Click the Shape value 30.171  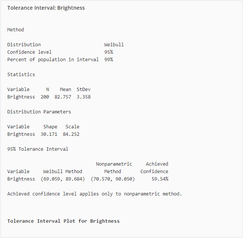pos(49,134)
